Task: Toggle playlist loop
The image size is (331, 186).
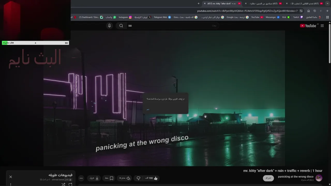Action: 70,184
